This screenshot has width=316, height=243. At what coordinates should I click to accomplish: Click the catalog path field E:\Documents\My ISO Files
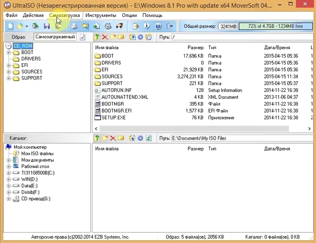coord(242,138)
